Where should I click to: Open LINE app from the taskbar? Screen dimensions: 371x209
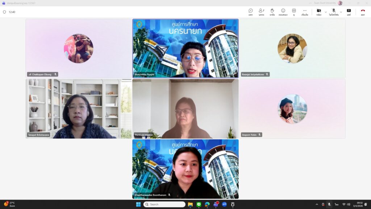tap(199, 204)
